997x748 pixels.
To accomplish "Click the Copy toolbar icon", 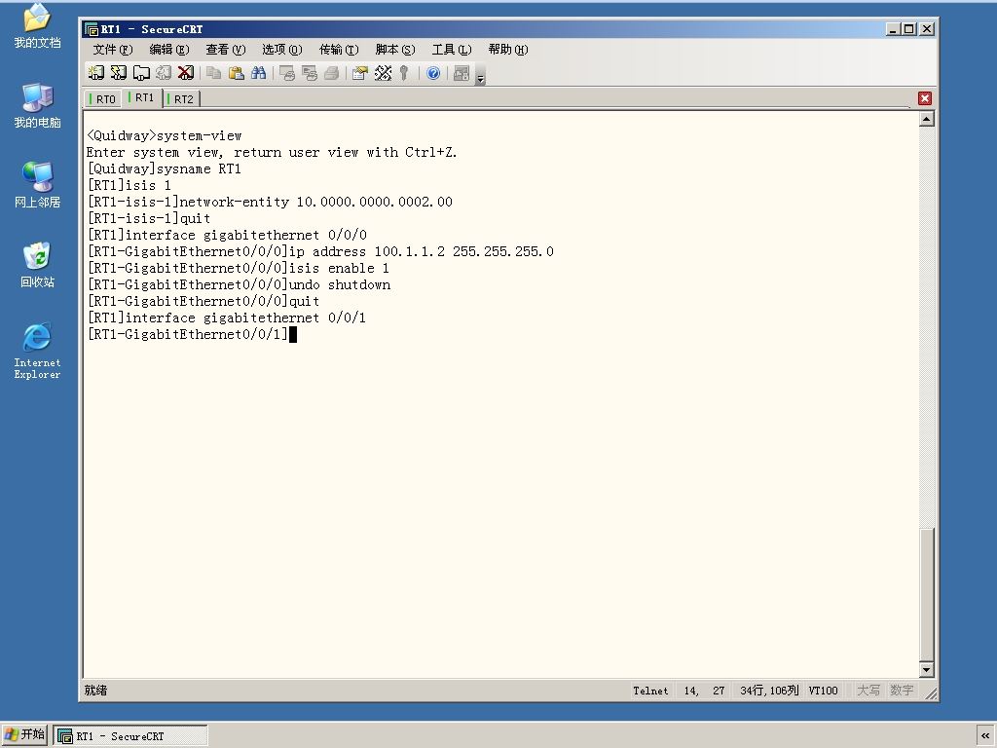I will [x=214, y=73].
